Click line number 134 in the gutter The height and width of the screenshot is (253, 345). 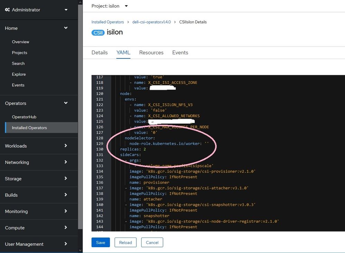[x=100, y=172]
